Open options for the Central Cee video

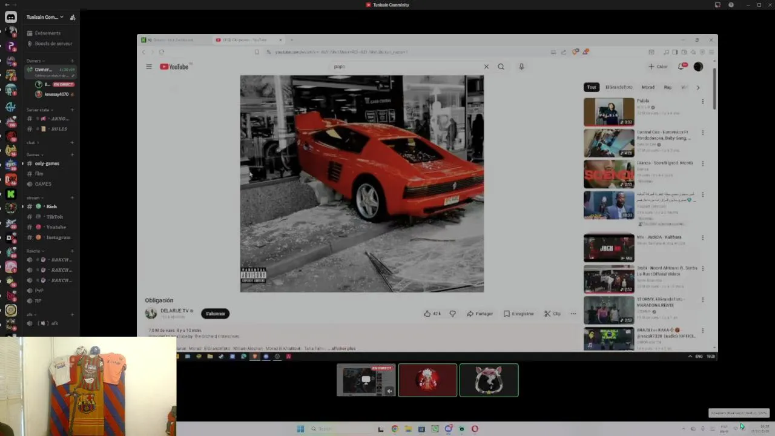point(702,133)
